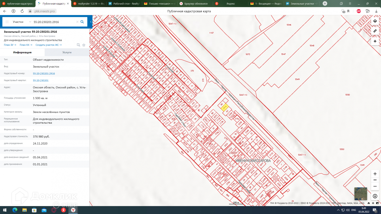The height and width of the screenshot is (214, 381).
Task: Click the ABP Adblock Plus extension icon
Action: pyautogui.click(x=359, y=11)
